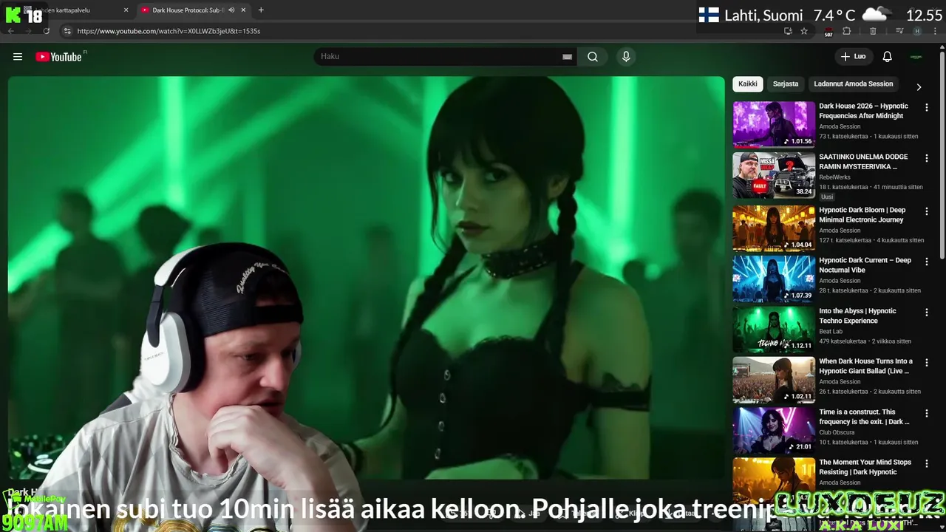The width and height of the screenshot is (946, 532).
Task: Select the Sarjasta filter chip
Action: coord(786,84)
